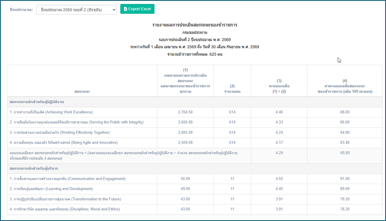Click total score value 2,559.00
This screenshot has width=386, height=221.
point(185,143)
